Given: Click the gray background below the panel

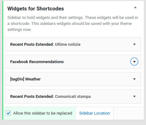Looking at the screenshot, I should 73,122.
